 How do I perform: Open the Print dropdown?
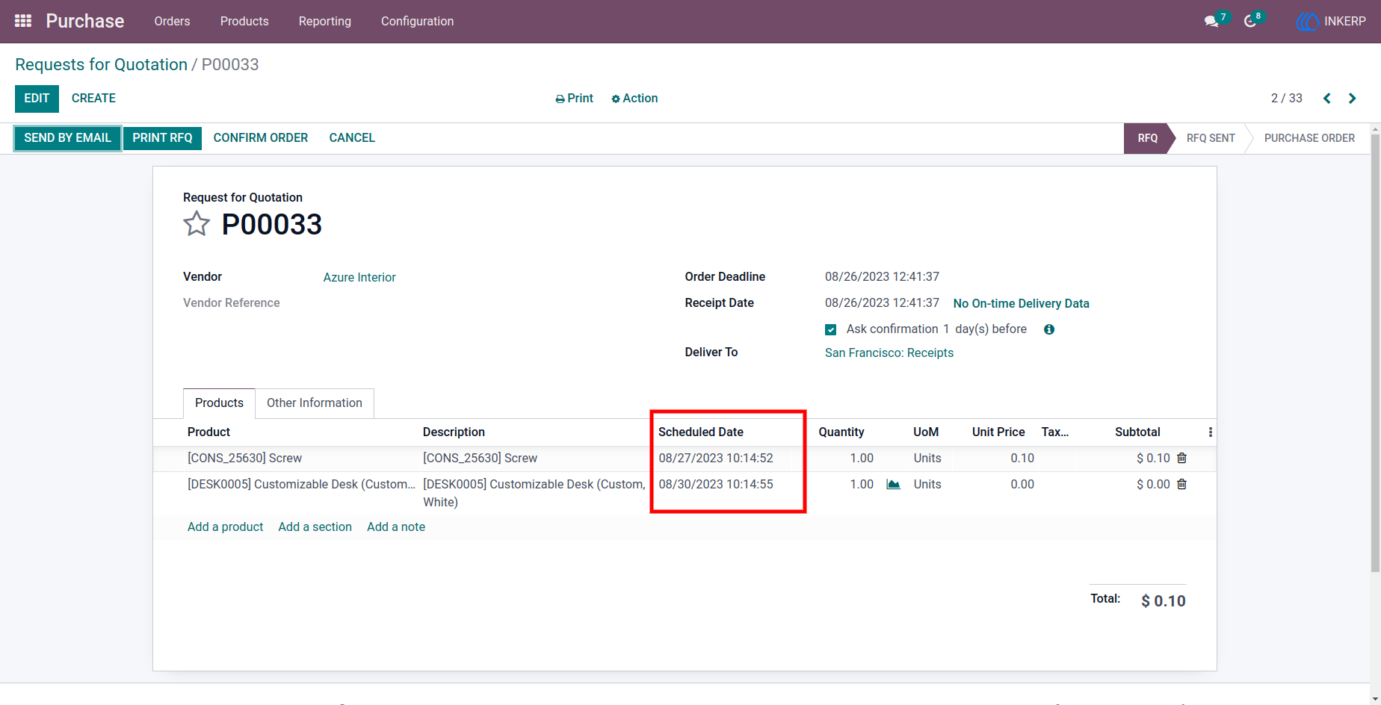(x=574, y=99)
